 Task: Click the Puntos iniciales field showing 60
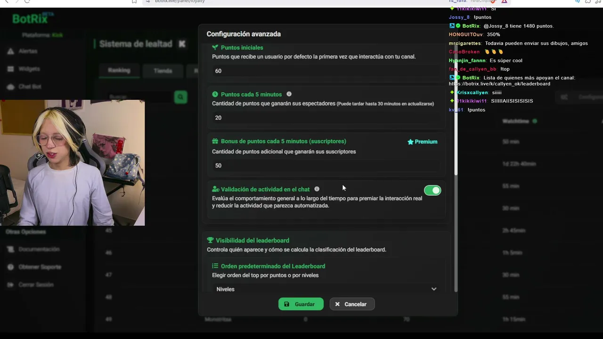326,71
